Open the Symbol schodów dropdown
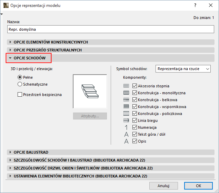This screenshot has height=193, width=219. point(183,69)
